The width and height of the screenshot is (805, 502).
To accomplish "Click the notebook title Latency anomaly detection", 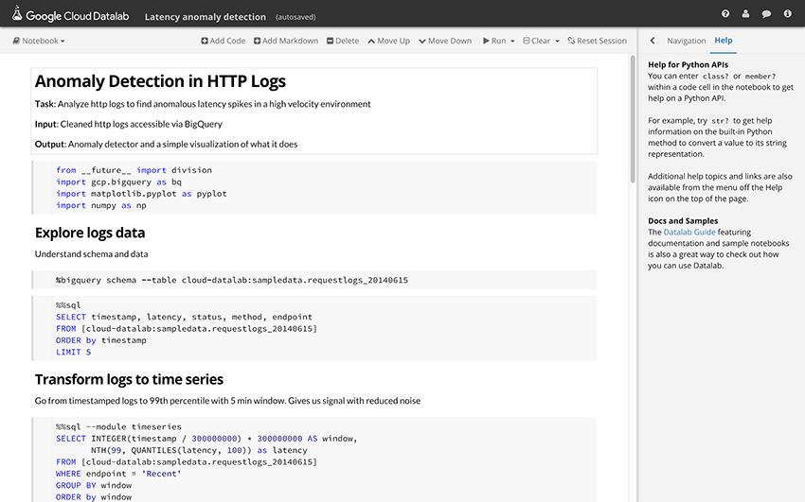I will tap(206, 17).
